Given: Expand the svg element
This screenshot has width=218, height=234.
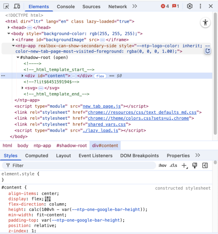Looking at the screenshot, I should click(22, 88).
